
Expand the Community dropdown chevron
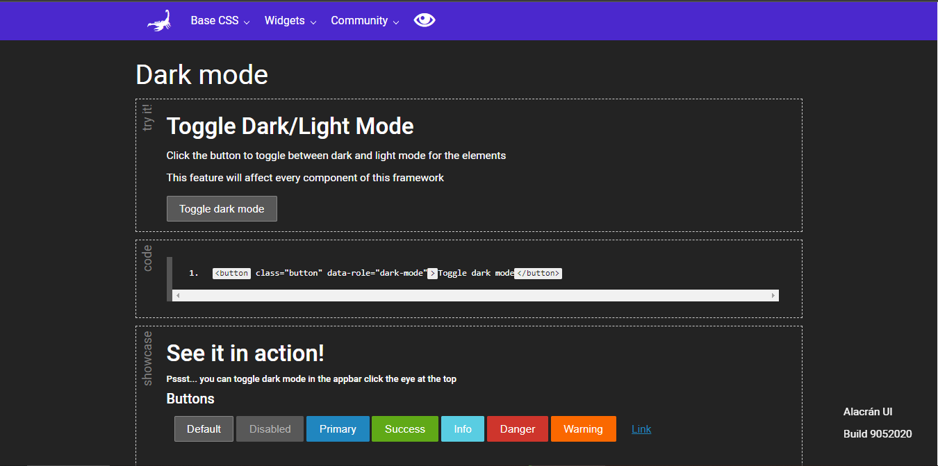[396, 22]
